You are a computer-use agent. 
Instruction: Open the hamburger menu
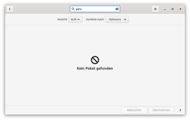point(155,9)
